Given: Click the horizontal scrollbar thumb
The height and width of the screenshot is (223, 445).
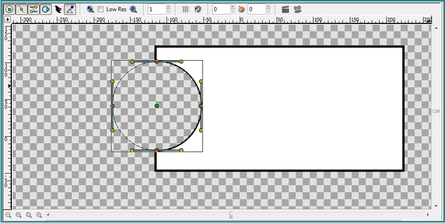Looking at the screenshot, I should (x=231, y=215).
